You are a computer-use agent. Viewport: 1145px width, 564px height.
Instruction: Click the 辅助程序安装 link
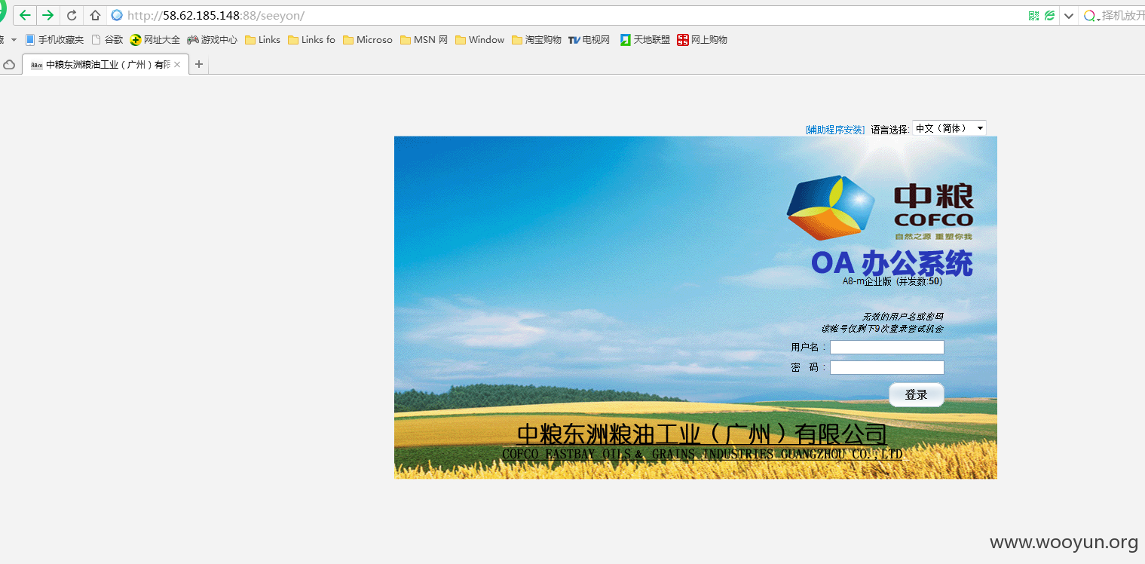[835, 130]
